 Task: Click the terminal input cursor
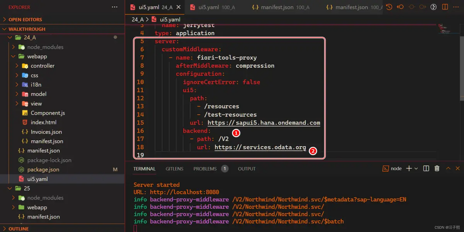click(135, 229)
